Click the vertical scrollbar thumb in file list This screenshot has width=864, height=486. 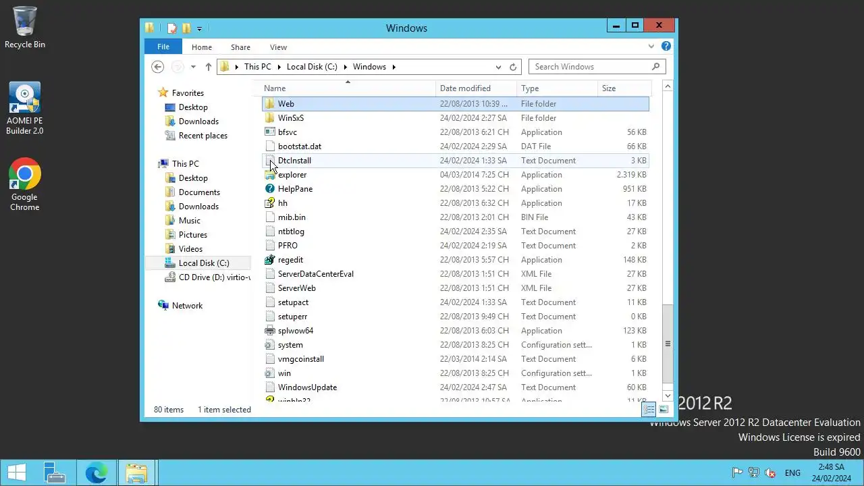coord(668,343)
